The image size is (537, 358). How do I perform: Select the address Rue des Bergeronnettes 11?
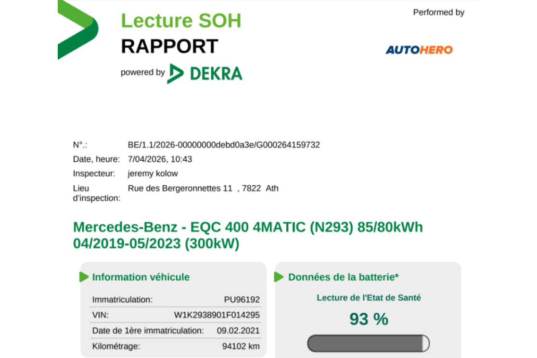pyautogui.click(x=180, y=189)
